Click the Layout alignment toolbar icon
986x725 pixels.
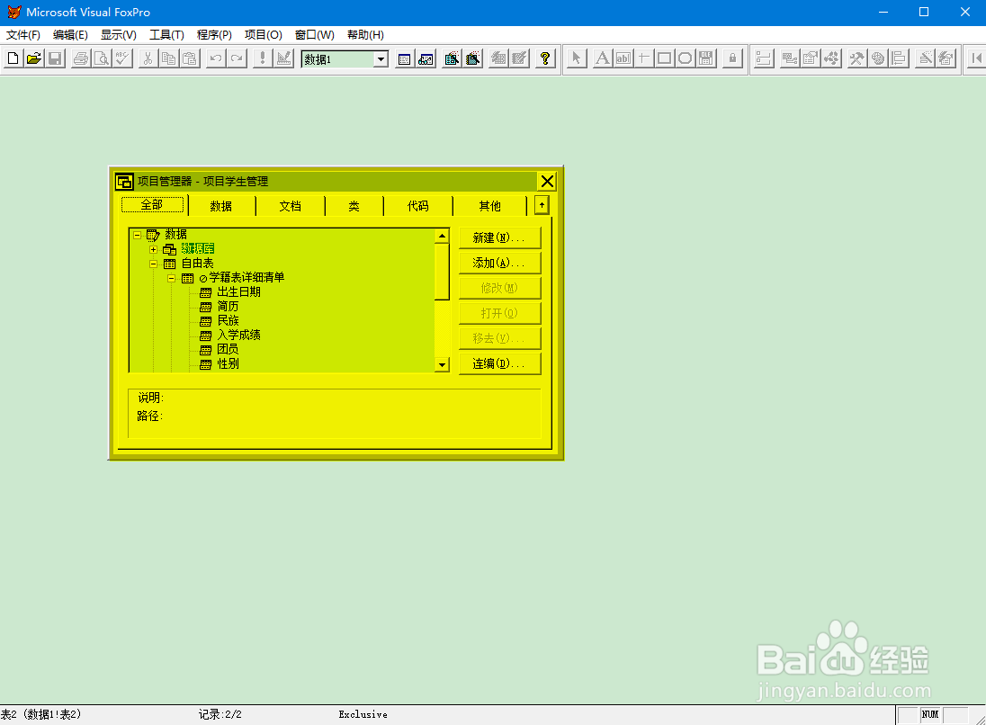point(900,59)
